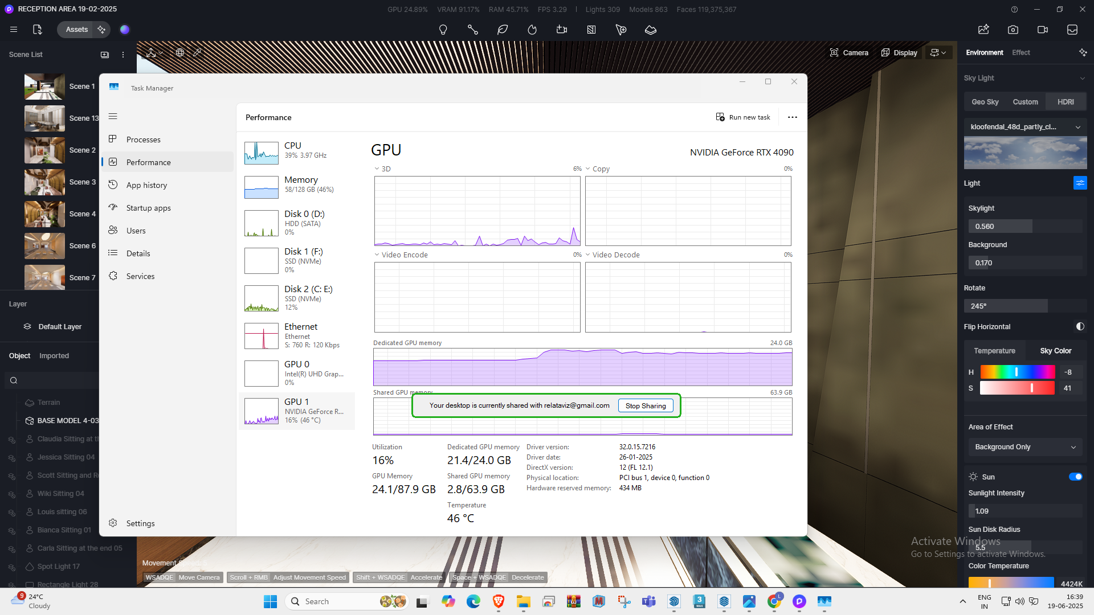Open the D5 hamburger main menu
Screen dimensions: 1094x615
[x=14, y=30]
